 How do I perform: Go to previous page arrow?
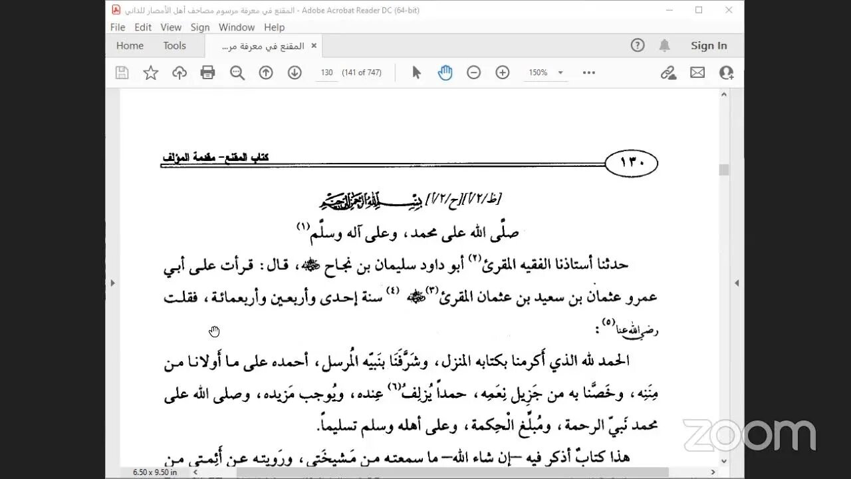click(266, 73)
